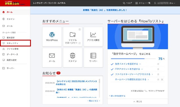Click the help icon for FTPアカウントを作成する
This screenshot has width=180, height=107.
[158, 69]
